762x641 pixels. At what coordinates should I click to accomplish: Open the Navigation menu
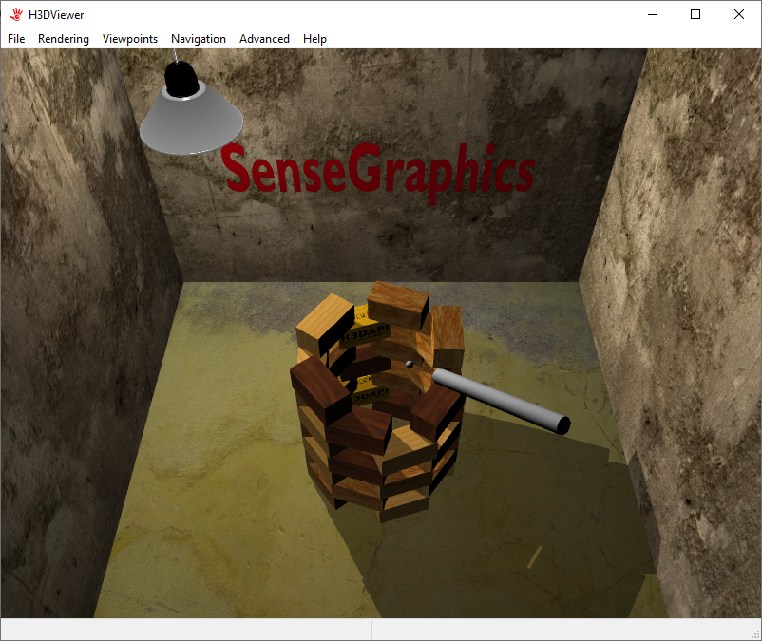199,39
